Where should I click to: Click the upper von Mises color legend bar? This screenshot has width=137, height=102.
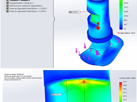(x=121, y=15)
